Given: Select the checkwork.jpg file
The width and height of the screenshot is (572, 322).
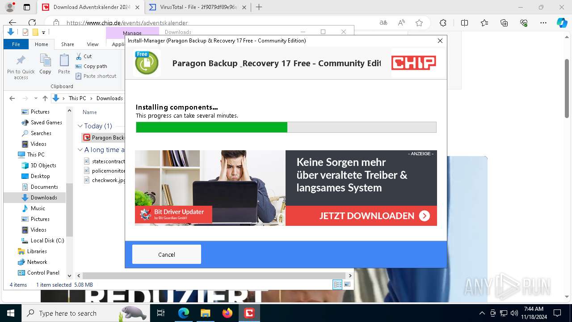Looking at the screenshot, I should pos(105,180).
